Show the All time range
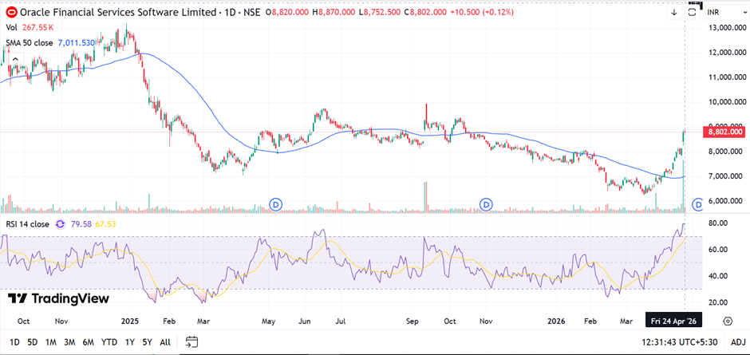This screenshot has width=750, height=355. coord(165,342)
